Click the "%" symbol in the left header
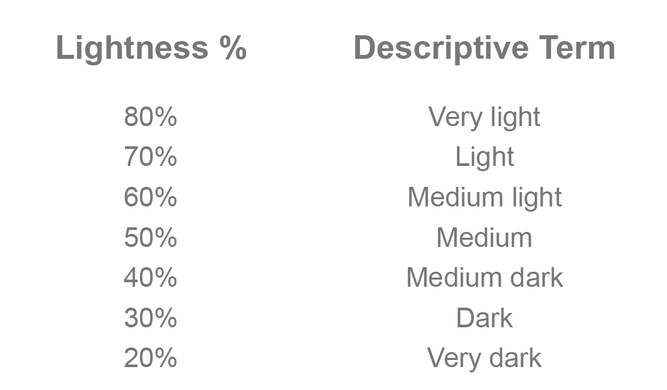The image size is (667, 390). [x=232, y=48]
